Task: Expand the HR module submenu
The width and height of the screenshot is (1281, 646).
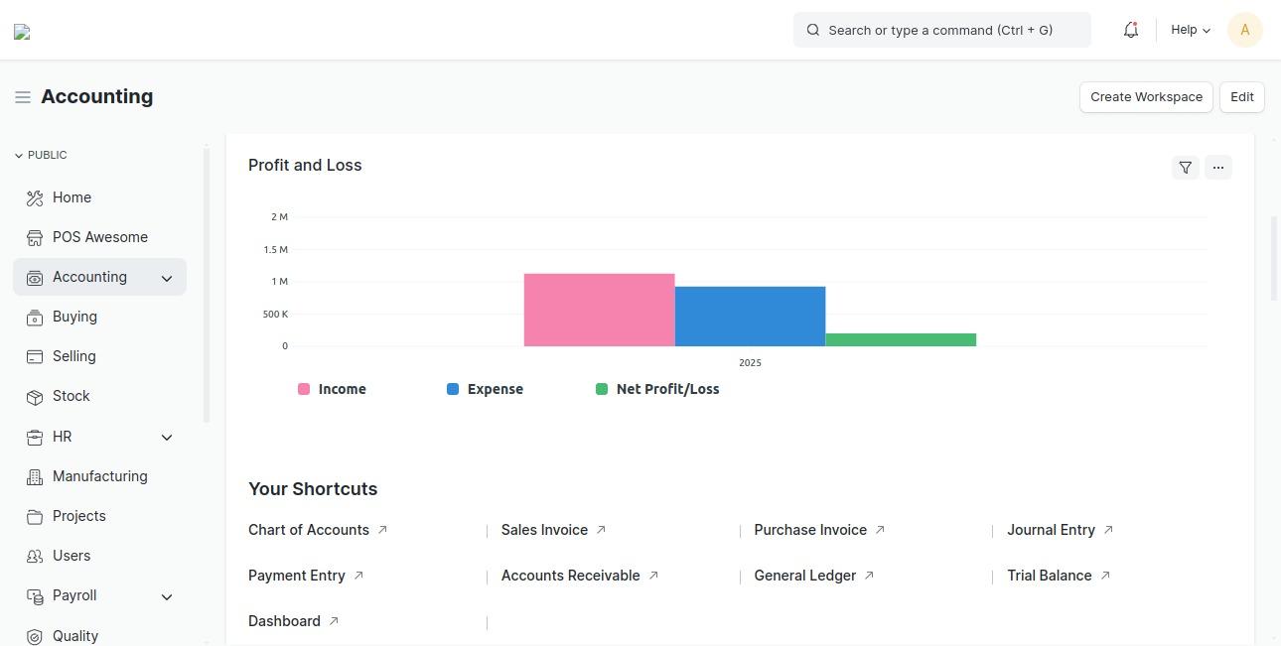Action: 167,437
